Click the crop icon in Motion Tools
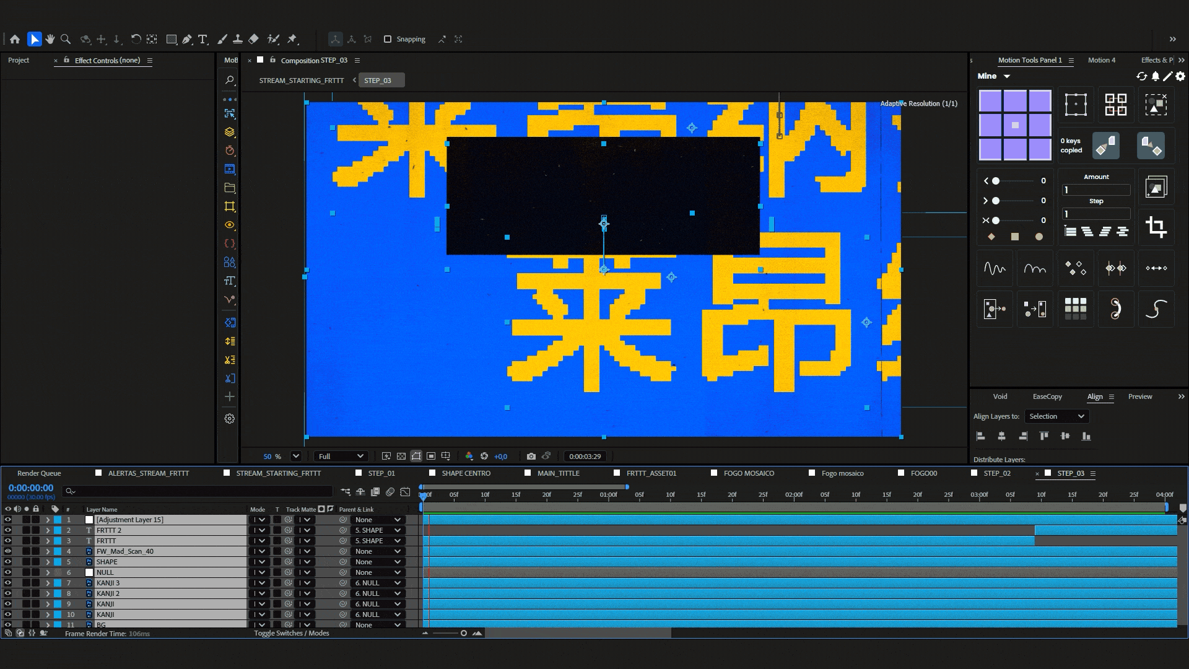 click(x=1156, y=227)
